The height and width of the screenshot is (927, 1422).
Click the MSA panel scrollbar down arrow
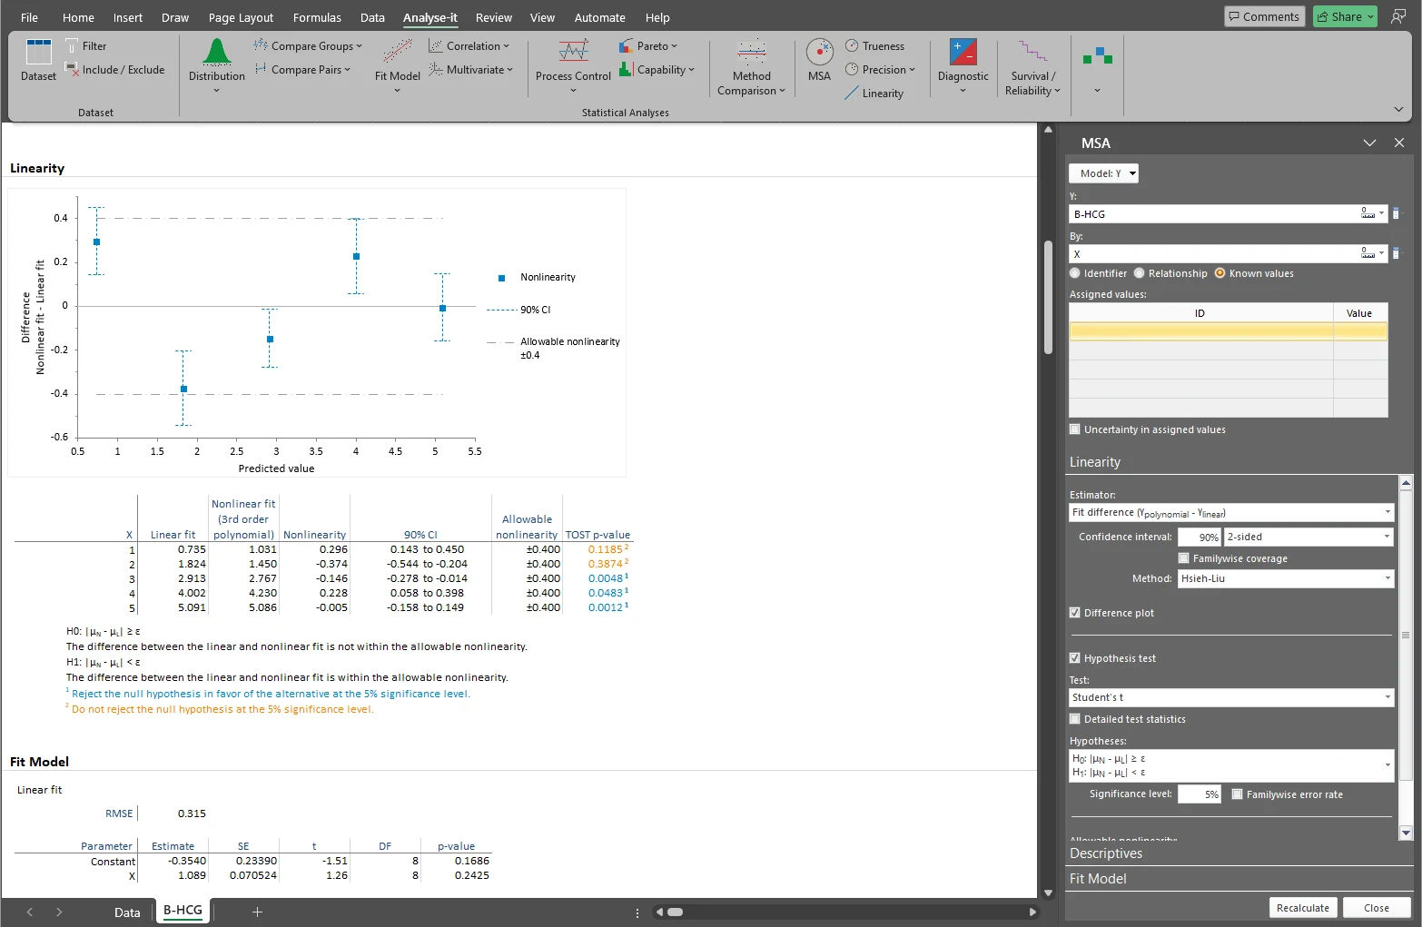pyautogui.click(x=1406, y=833)
